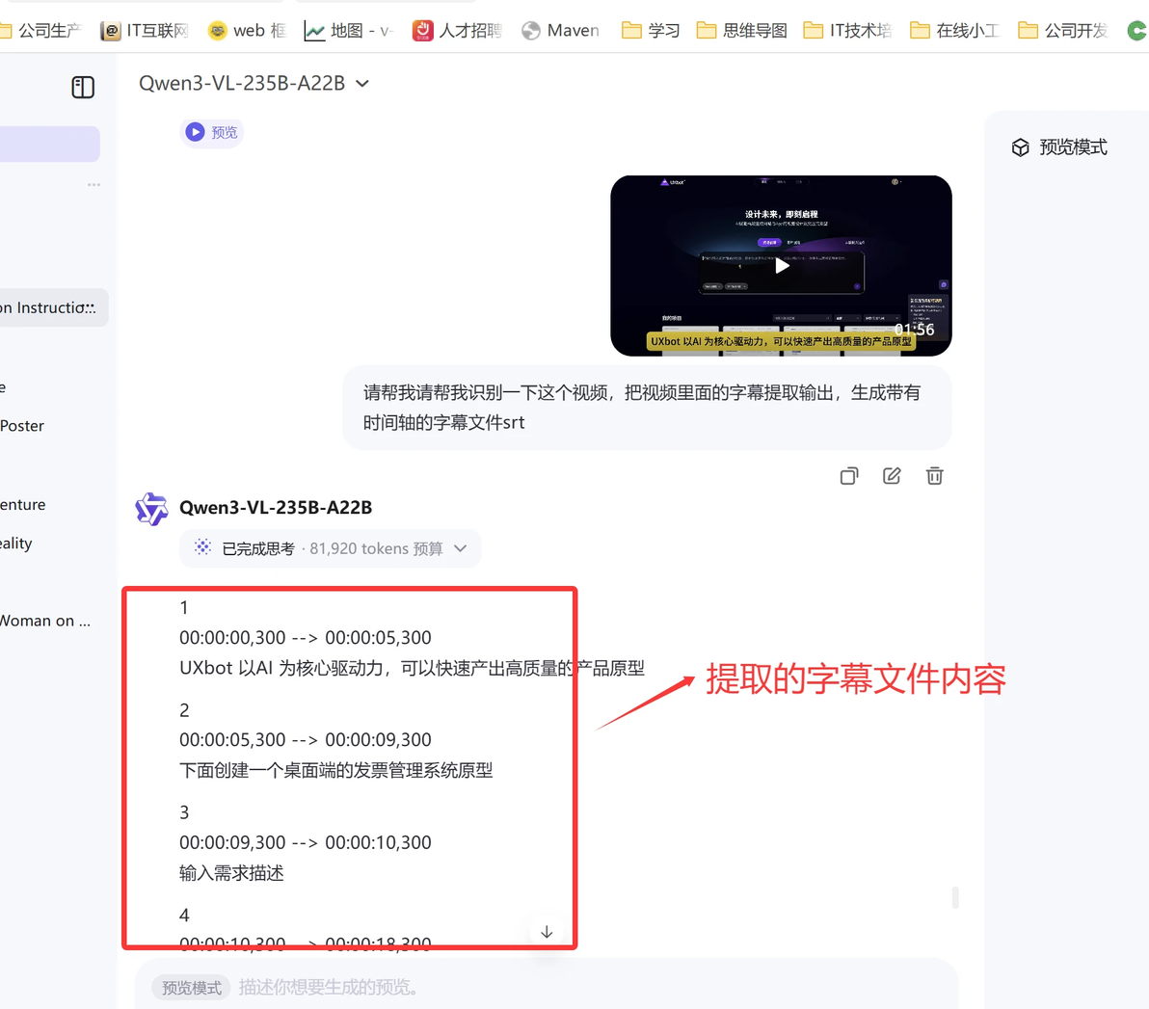
Task: Play the uploaded UXbot video thumbnail
Action: (781, 266)
